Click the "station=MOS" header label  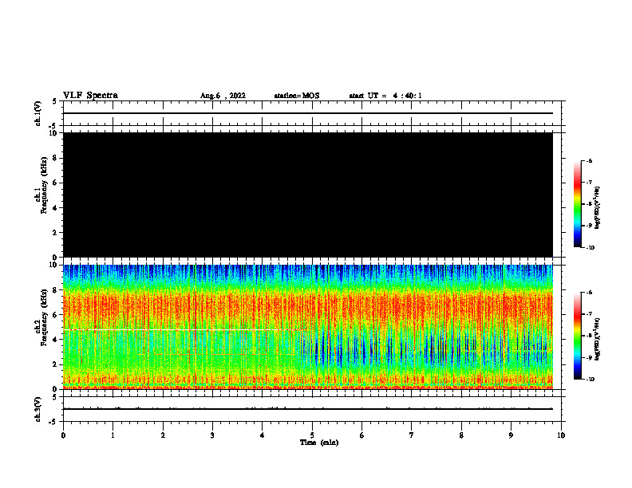click(297, 96)
